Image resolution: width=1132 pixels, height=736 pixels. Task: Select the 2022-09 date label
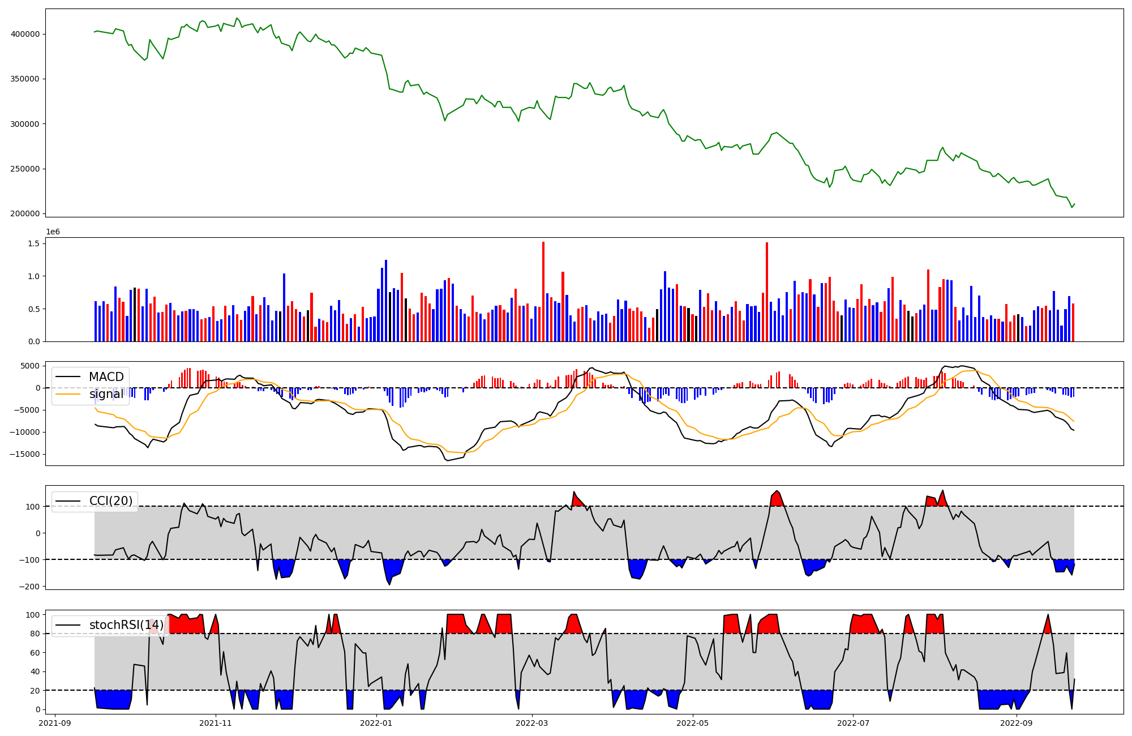point(1017,723)
